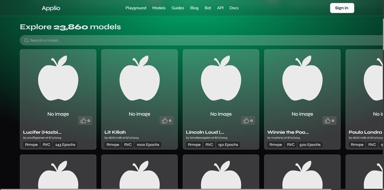
Task: Like the Lit Killah model
Action: [x=167, y=120]
